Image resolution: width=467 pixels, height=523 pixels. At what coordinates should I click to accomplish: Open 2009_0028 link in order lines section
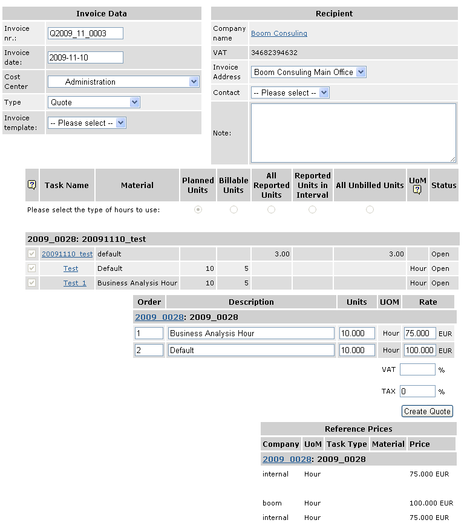(159, 317)
